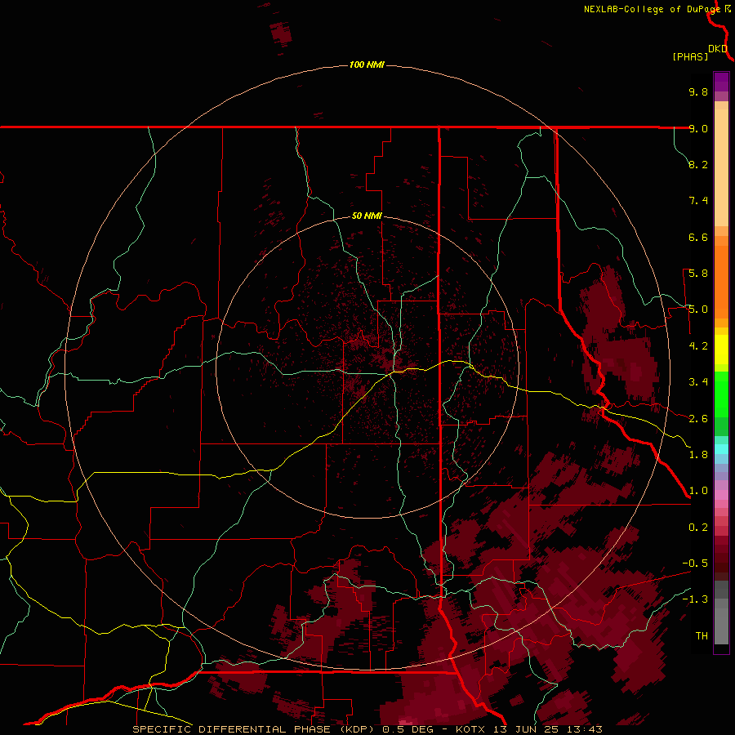
Task: Click the 6.6 scale label
Action: (x=698, y=237)
